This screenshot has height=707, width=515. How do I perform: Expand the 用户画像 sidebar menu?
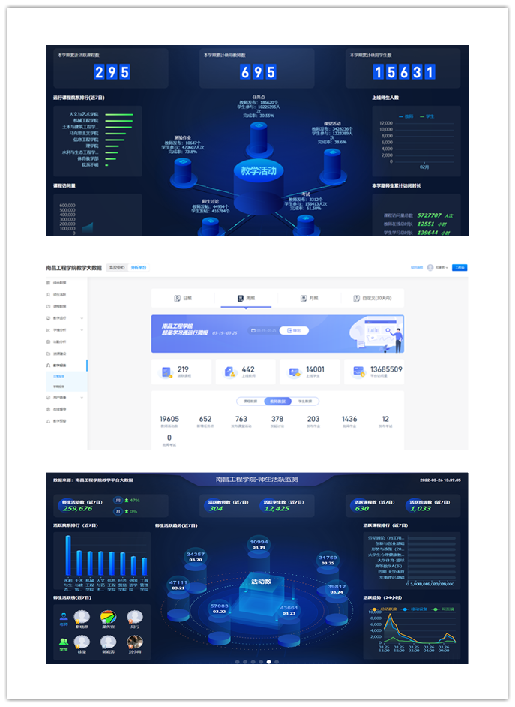[x=64, y=397]
